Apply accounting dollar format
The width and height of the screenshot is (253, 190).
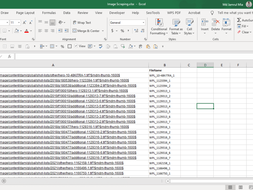coord(112,31)
